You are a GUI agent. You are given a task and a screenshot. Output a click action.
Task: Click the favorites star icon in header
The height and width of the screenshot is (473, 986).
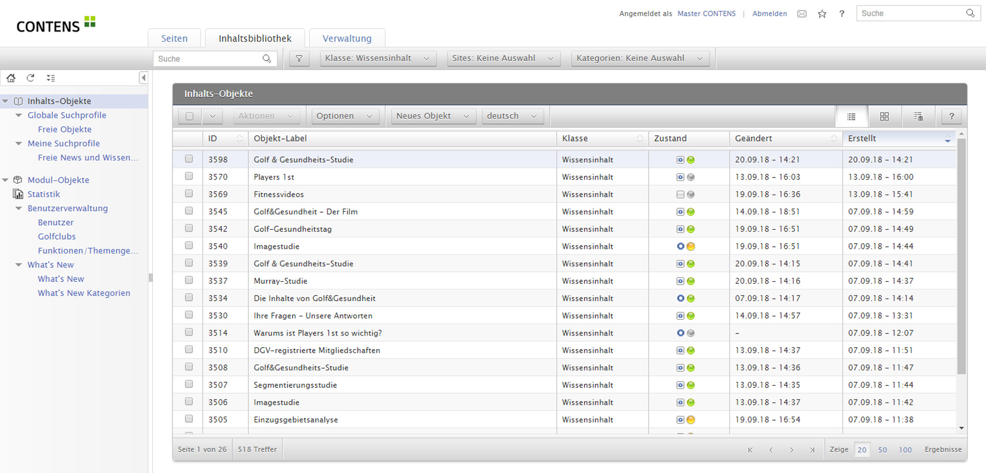pos(822,14)
